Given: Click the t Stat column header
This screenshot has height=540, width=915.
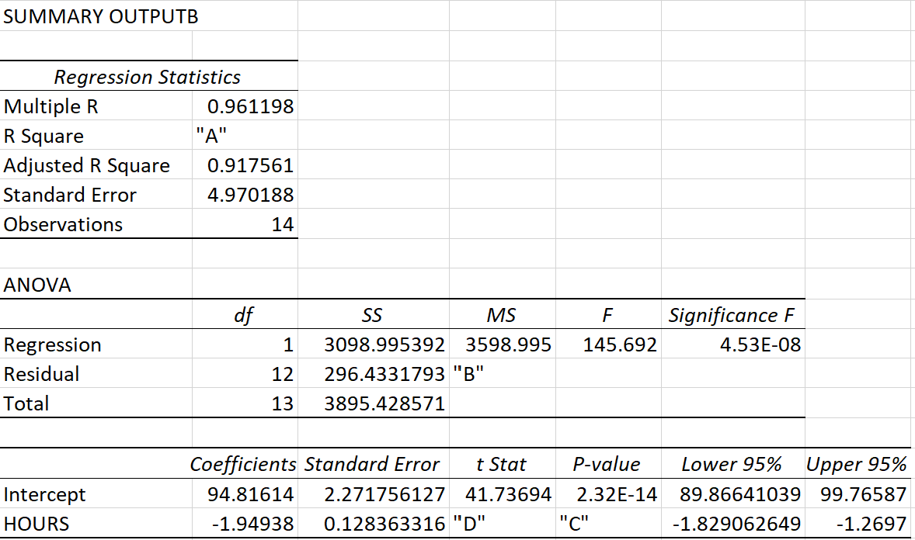Looking at the screenshot, I should [x=501, y=465].
